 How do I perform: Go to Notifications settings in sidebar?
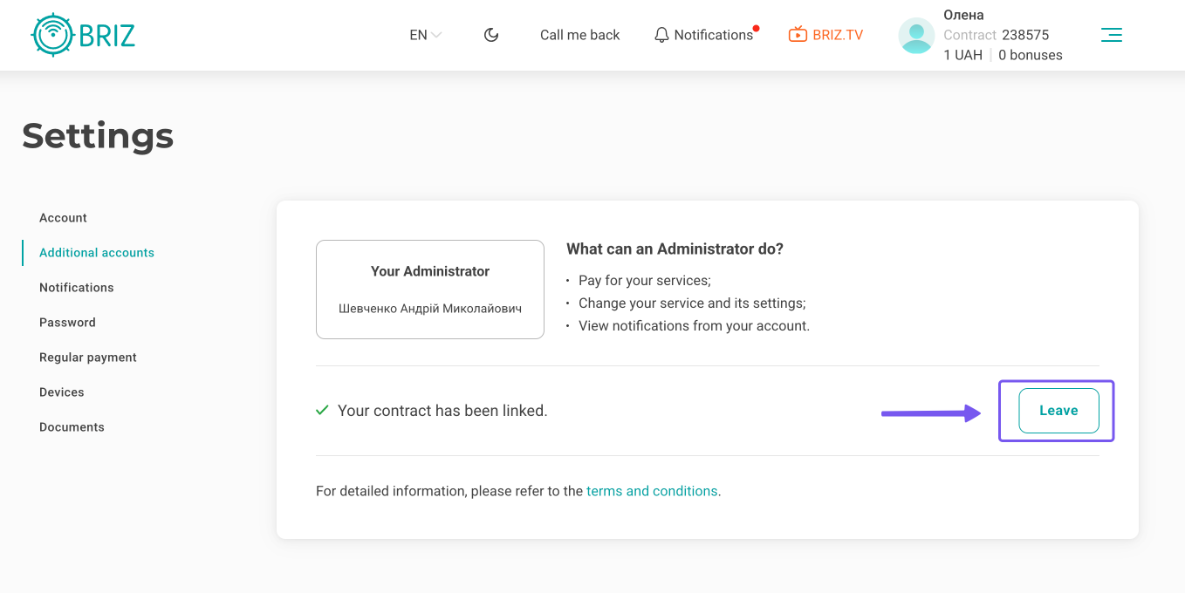(x=77, y=288)
